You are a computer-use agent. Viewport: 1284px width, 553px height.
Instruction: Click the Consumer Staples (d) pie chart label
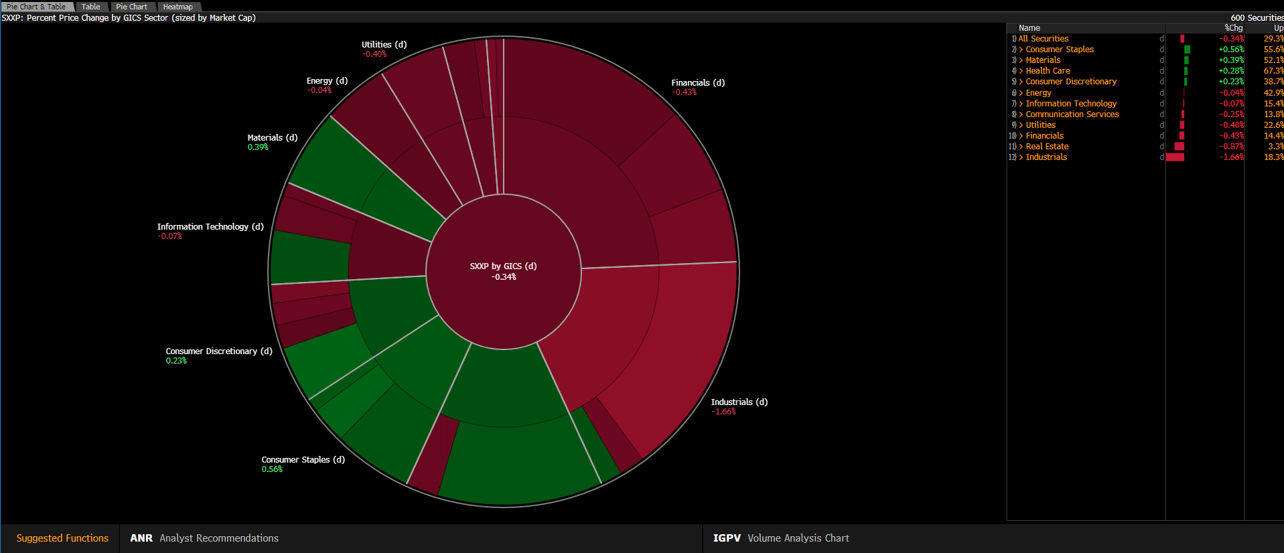[x=303, y=460]
